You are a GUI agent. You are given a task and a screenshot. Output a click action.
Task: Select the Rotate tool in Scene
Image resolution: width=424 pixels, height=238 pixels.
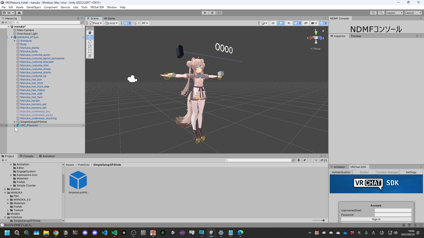[x=90, y=42]
